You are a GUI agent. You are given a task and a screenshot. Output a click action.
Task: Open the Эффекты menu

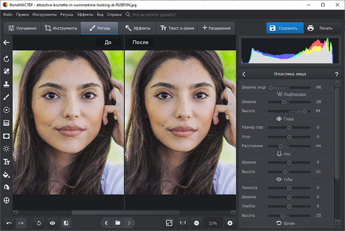[85, 14]
